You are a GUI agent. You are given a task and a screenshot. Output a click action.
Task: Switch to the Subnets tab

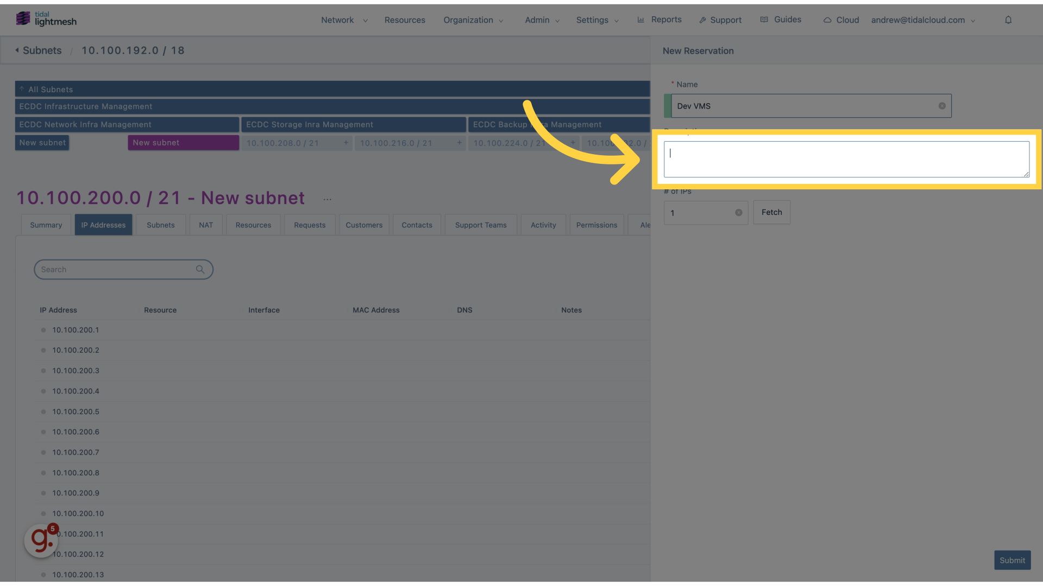click(x=160, y=225)
